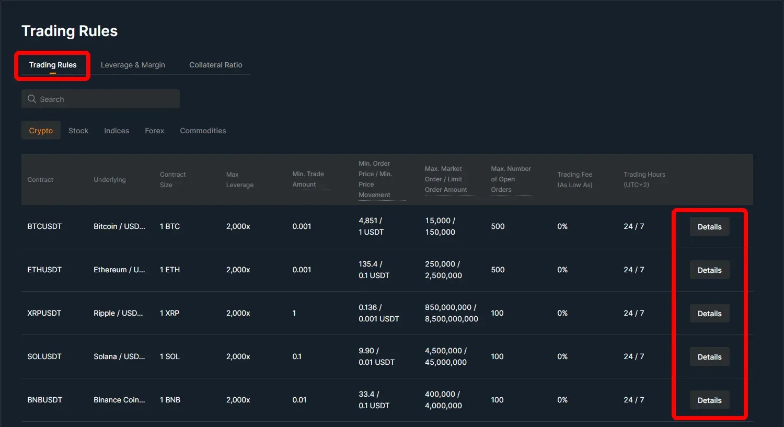Select the Commodities category filter
The image size is (784, 427).
tap(203, 131)
